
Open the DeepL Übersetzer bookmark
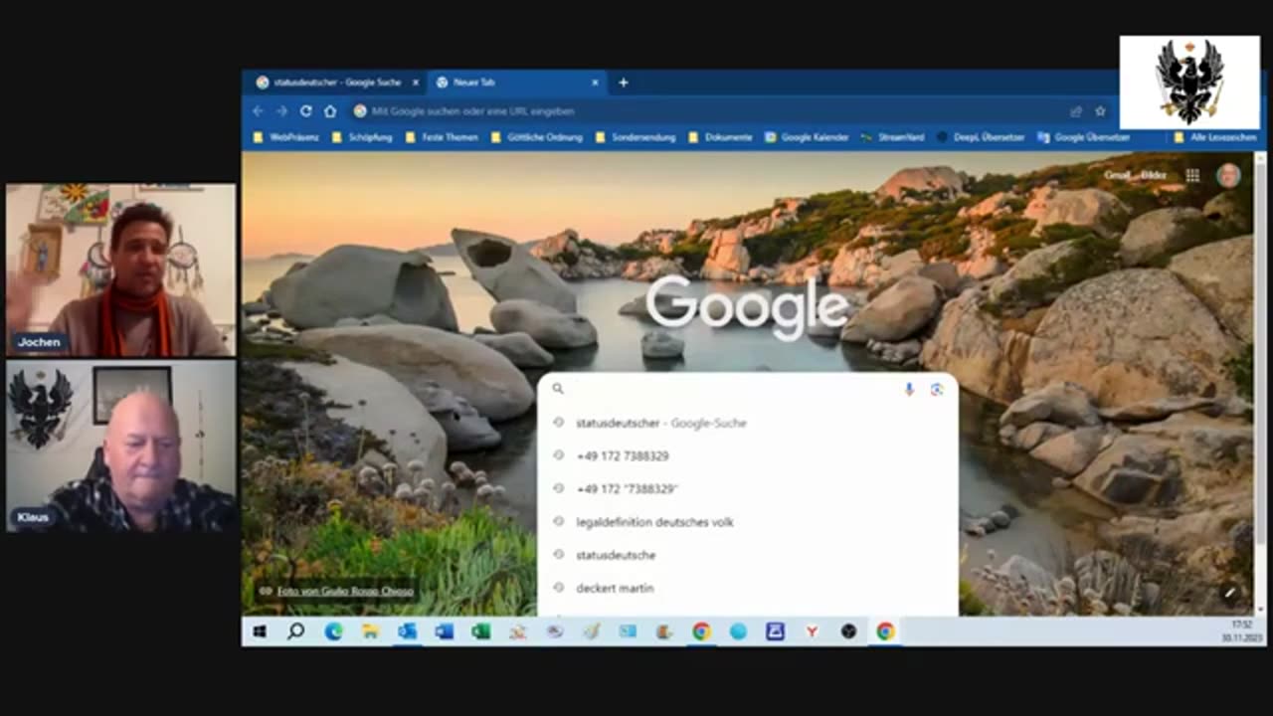[981, 137]
